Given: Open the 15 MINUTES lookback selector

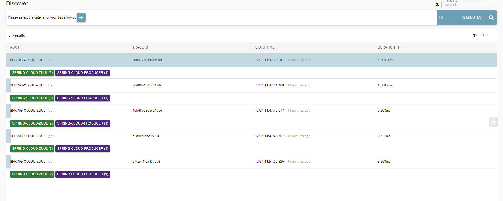Looking at the screenshot, I should tap(471, 17).
